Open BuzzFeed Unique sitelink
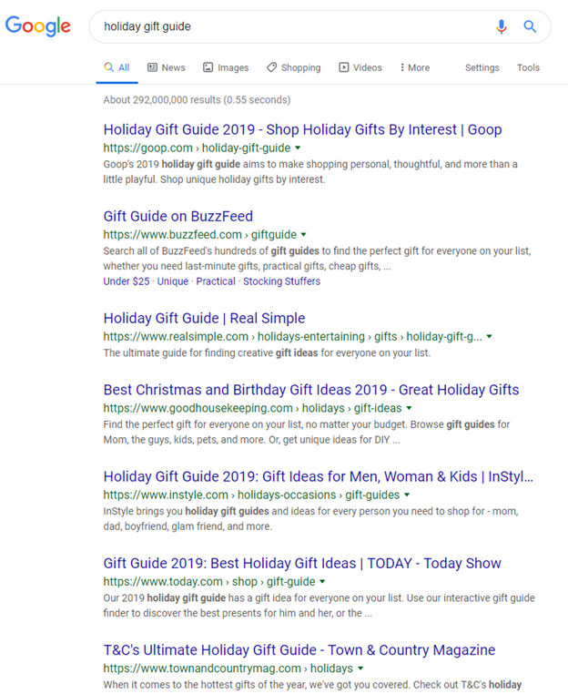This screenshot has height=694, width=568. (x=173, y=281)
